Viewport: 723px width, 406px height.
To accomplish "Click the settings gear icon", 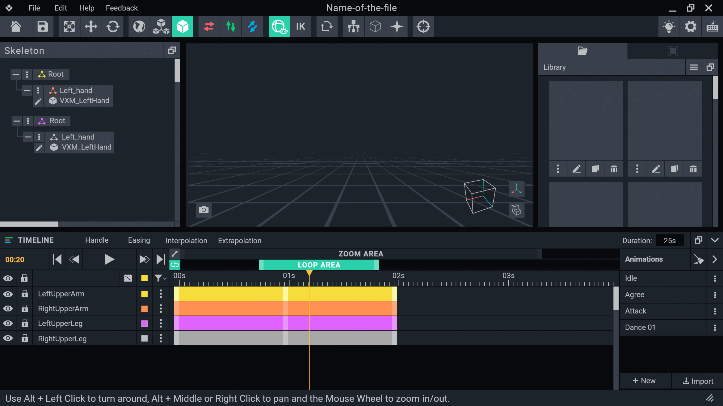I will tap(690, 26).
